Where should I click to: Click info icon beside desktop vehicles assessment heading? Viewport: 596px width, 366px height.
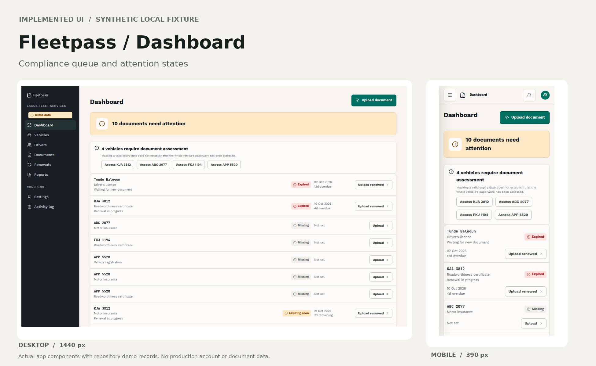point(97,148)
